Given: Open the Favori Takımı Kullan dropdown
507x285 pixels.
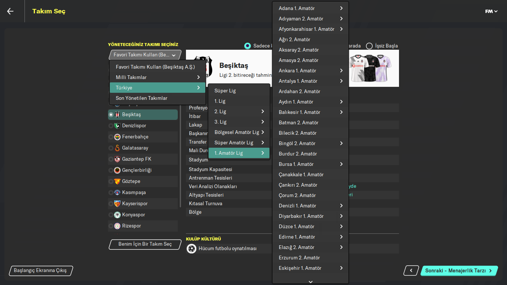Looking at the screenshot, I should [x=145, y=55].
